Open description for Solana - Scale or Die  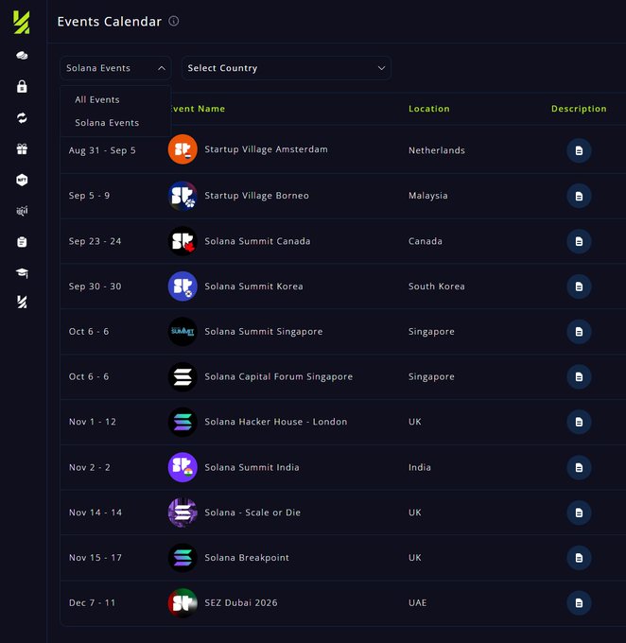pos(579,513)
